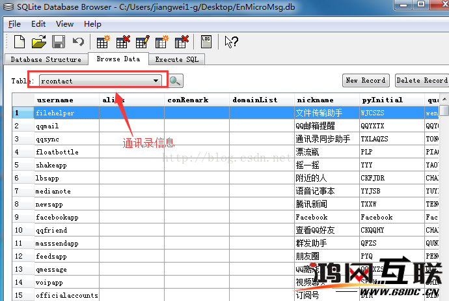449x301 pixels.
Task: Click the 通讯录同步助手 nickname cell
Action: click(x=327, y=139)
